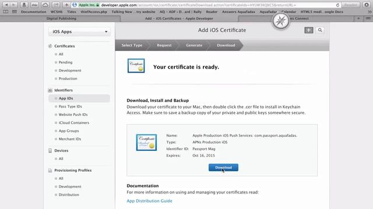Click the Devices sidebar heading

(x=61, y=150)
